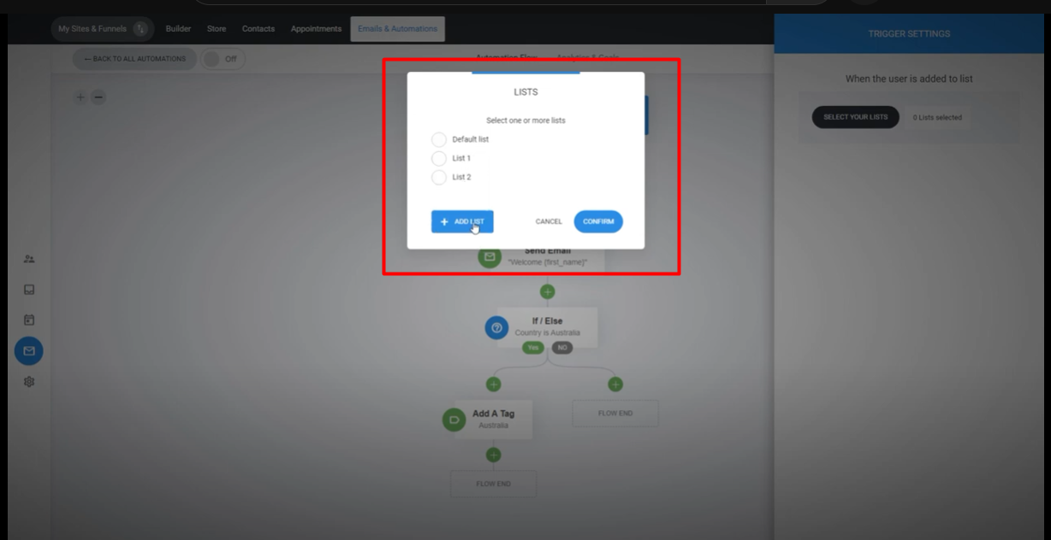This screenshot has width=1051, height=540.
Task: Click the inbox tray icon in sidebar
Action: coord(29,290)
